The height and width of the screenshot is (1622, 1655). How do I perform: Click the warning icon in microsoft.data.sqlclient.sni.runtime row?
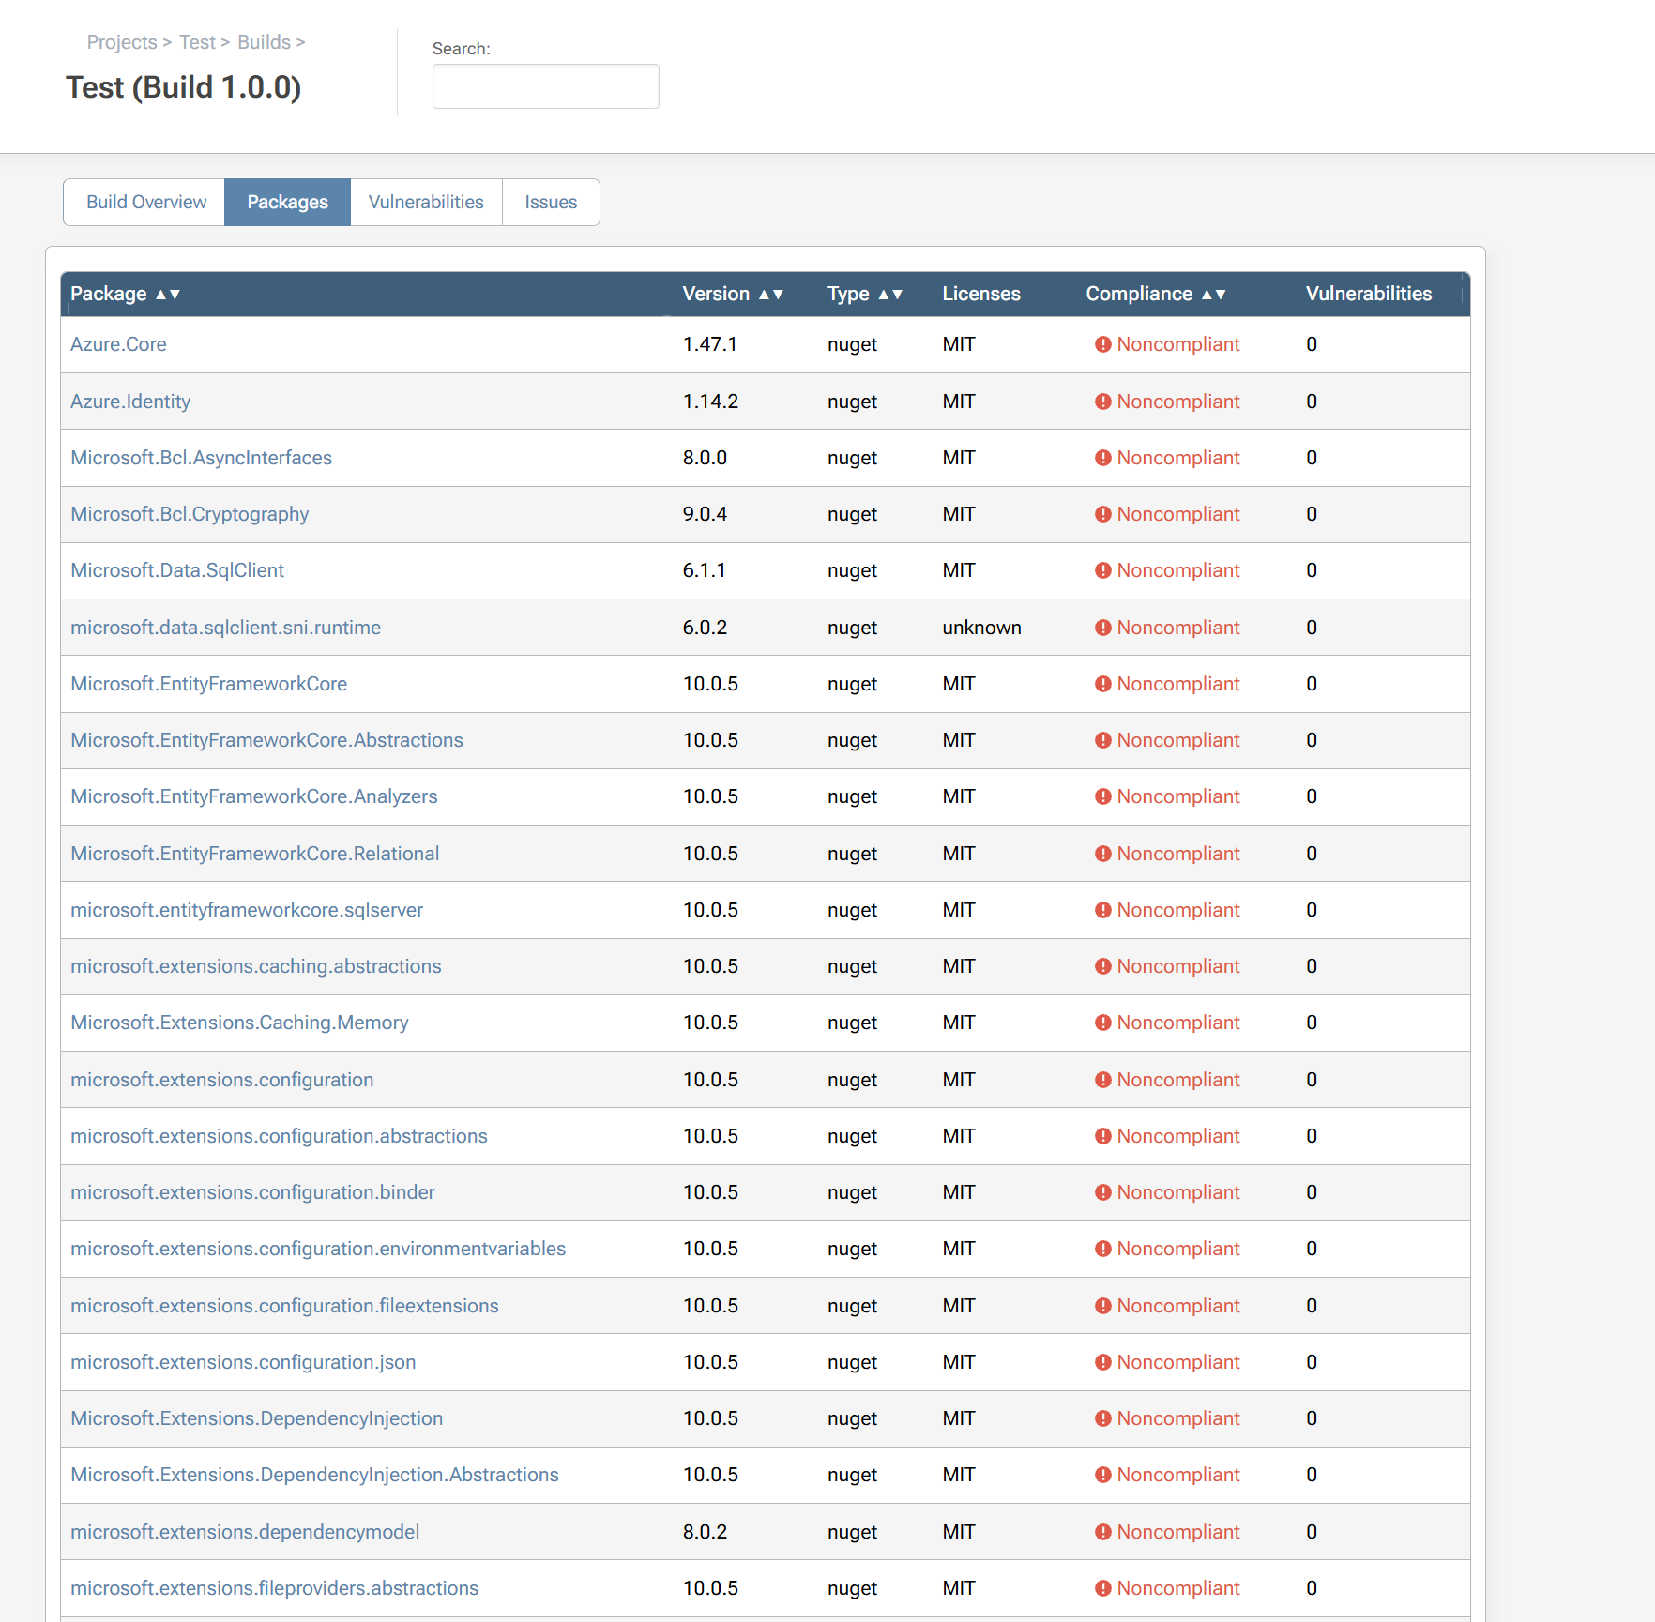(x=1103, y=628)
